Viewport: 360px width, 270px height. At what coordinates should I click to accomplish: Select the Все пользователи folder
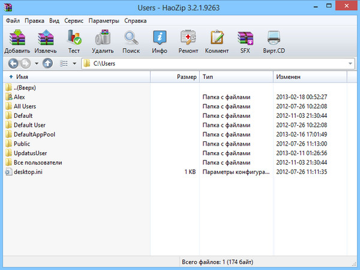38,162
